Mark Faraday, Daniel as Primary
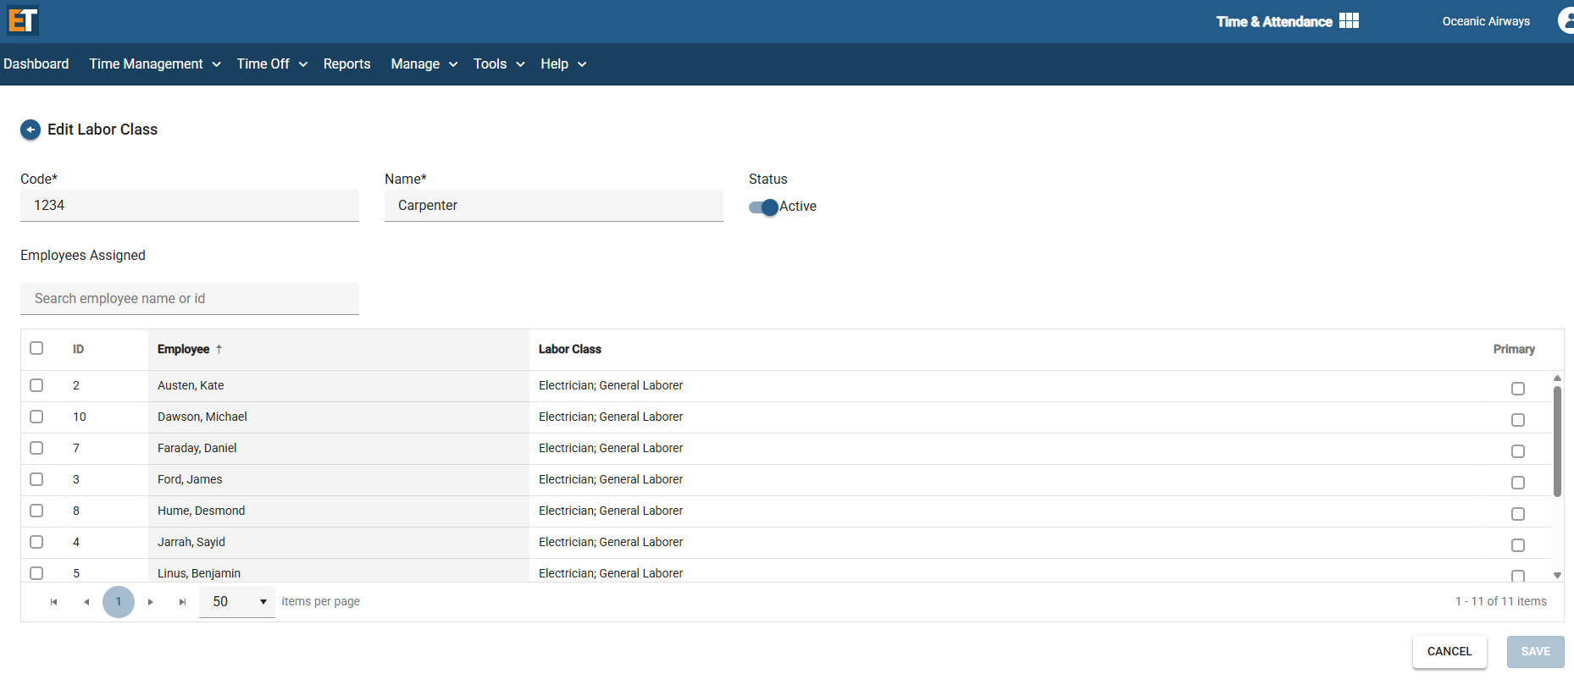 click(1518, 451)
